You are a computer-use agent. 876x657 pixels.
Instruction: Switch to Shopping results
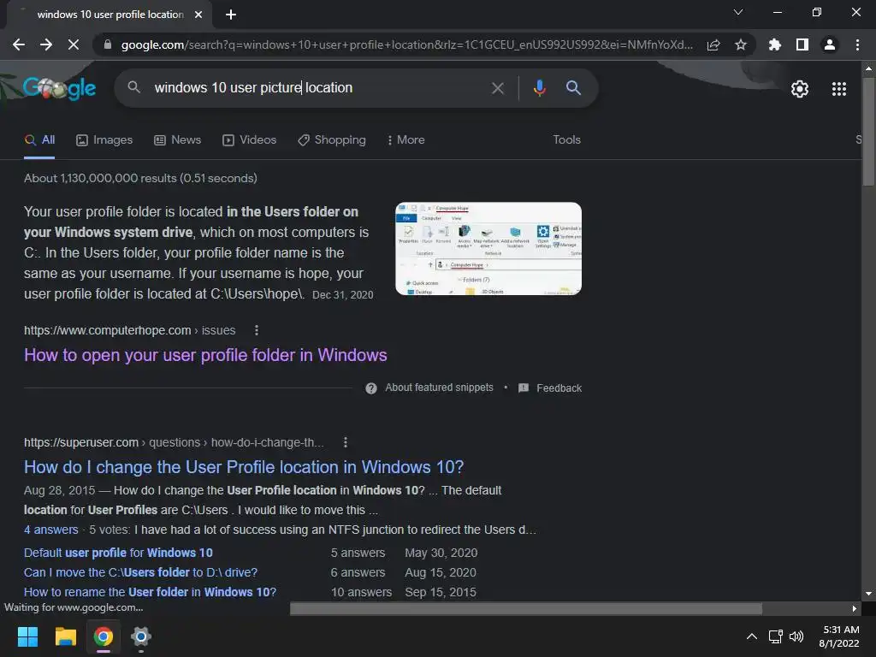coord(332,139)
